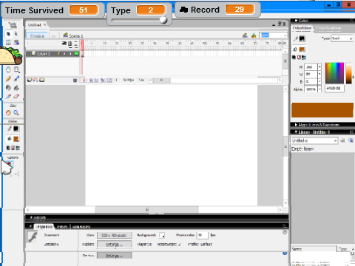The height and width of the screenshot is (266, 355).
Task: Click the Black and White colors button
Action: pos(8,148)
